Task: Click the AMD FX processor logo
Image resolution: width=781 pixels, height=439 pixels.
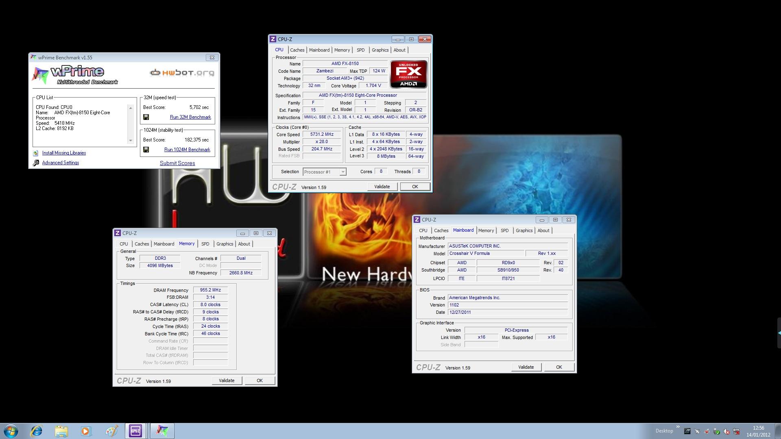Action: pos(408,74)
